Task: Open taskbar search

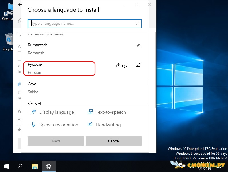Action: (20, 166)
